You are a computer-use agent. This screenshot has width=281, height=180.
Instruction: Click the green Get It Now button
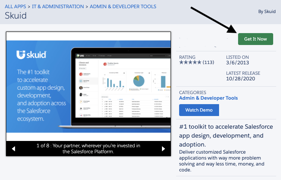click(x=255, y=39)
